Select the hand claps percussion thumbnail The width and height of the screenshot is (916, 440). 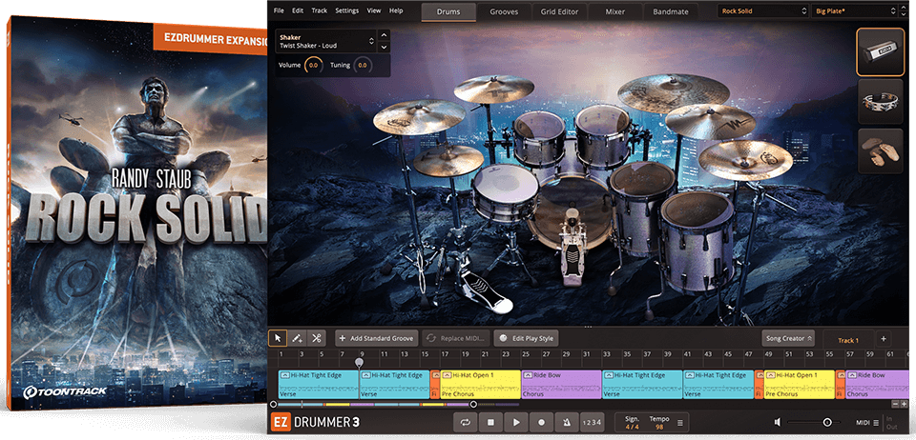click(x=881, y=151)
